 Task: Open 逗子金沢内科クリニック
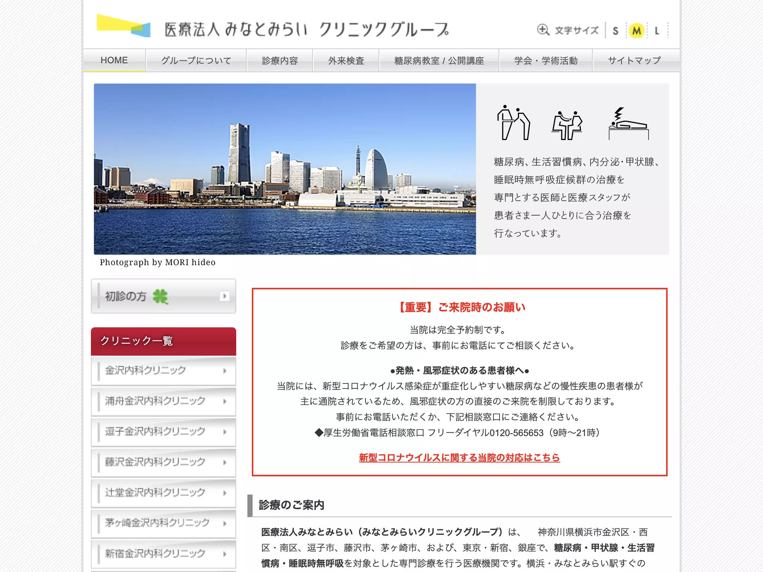[164, 432]
